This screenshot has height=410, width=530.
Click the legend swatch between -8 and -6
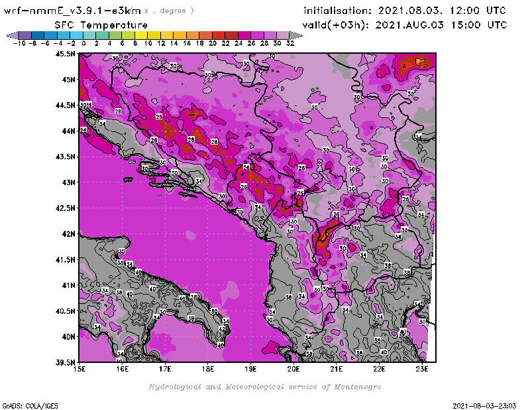point(38,36)
